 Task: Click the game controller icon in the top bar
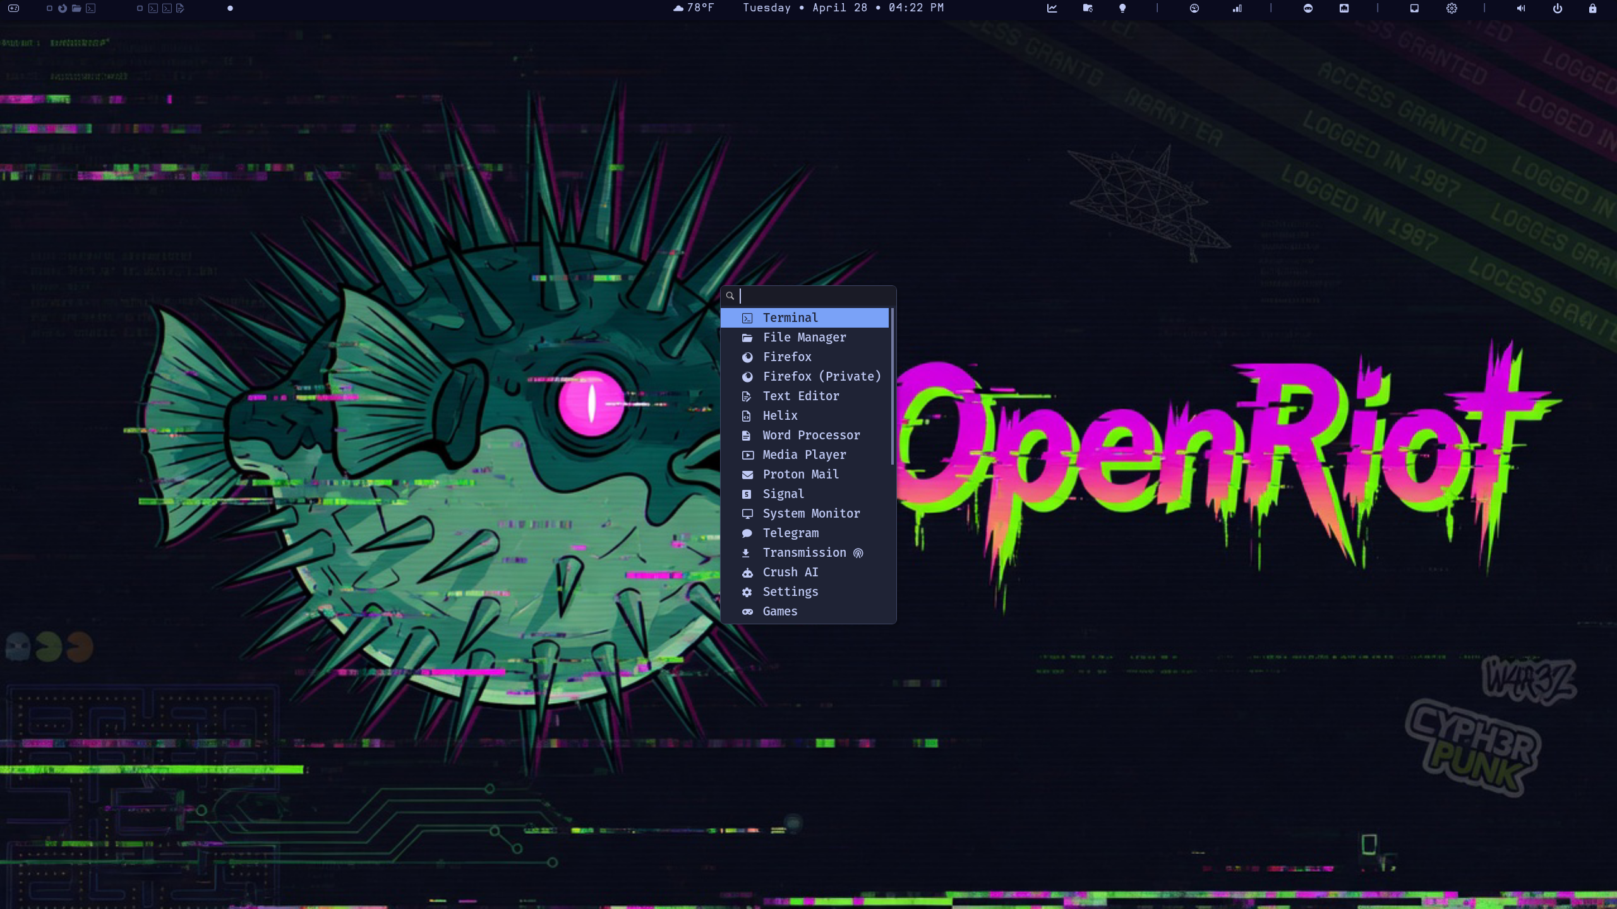point(13,8)
